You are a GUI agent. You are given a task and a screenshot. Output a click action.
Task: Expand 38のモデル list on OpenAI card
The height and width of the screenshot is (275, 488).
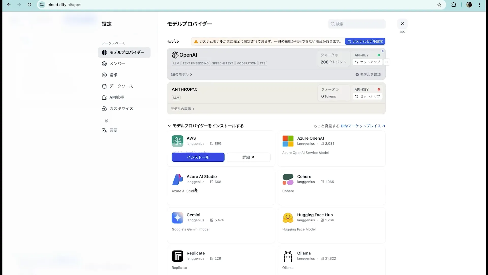[x=181, y=74]
